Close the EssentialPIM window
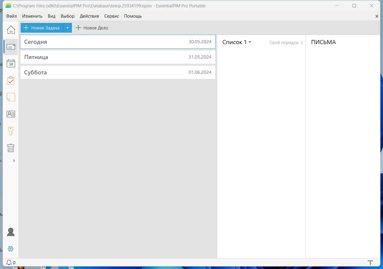Screen dimensions: 383x269 (372, 6)
